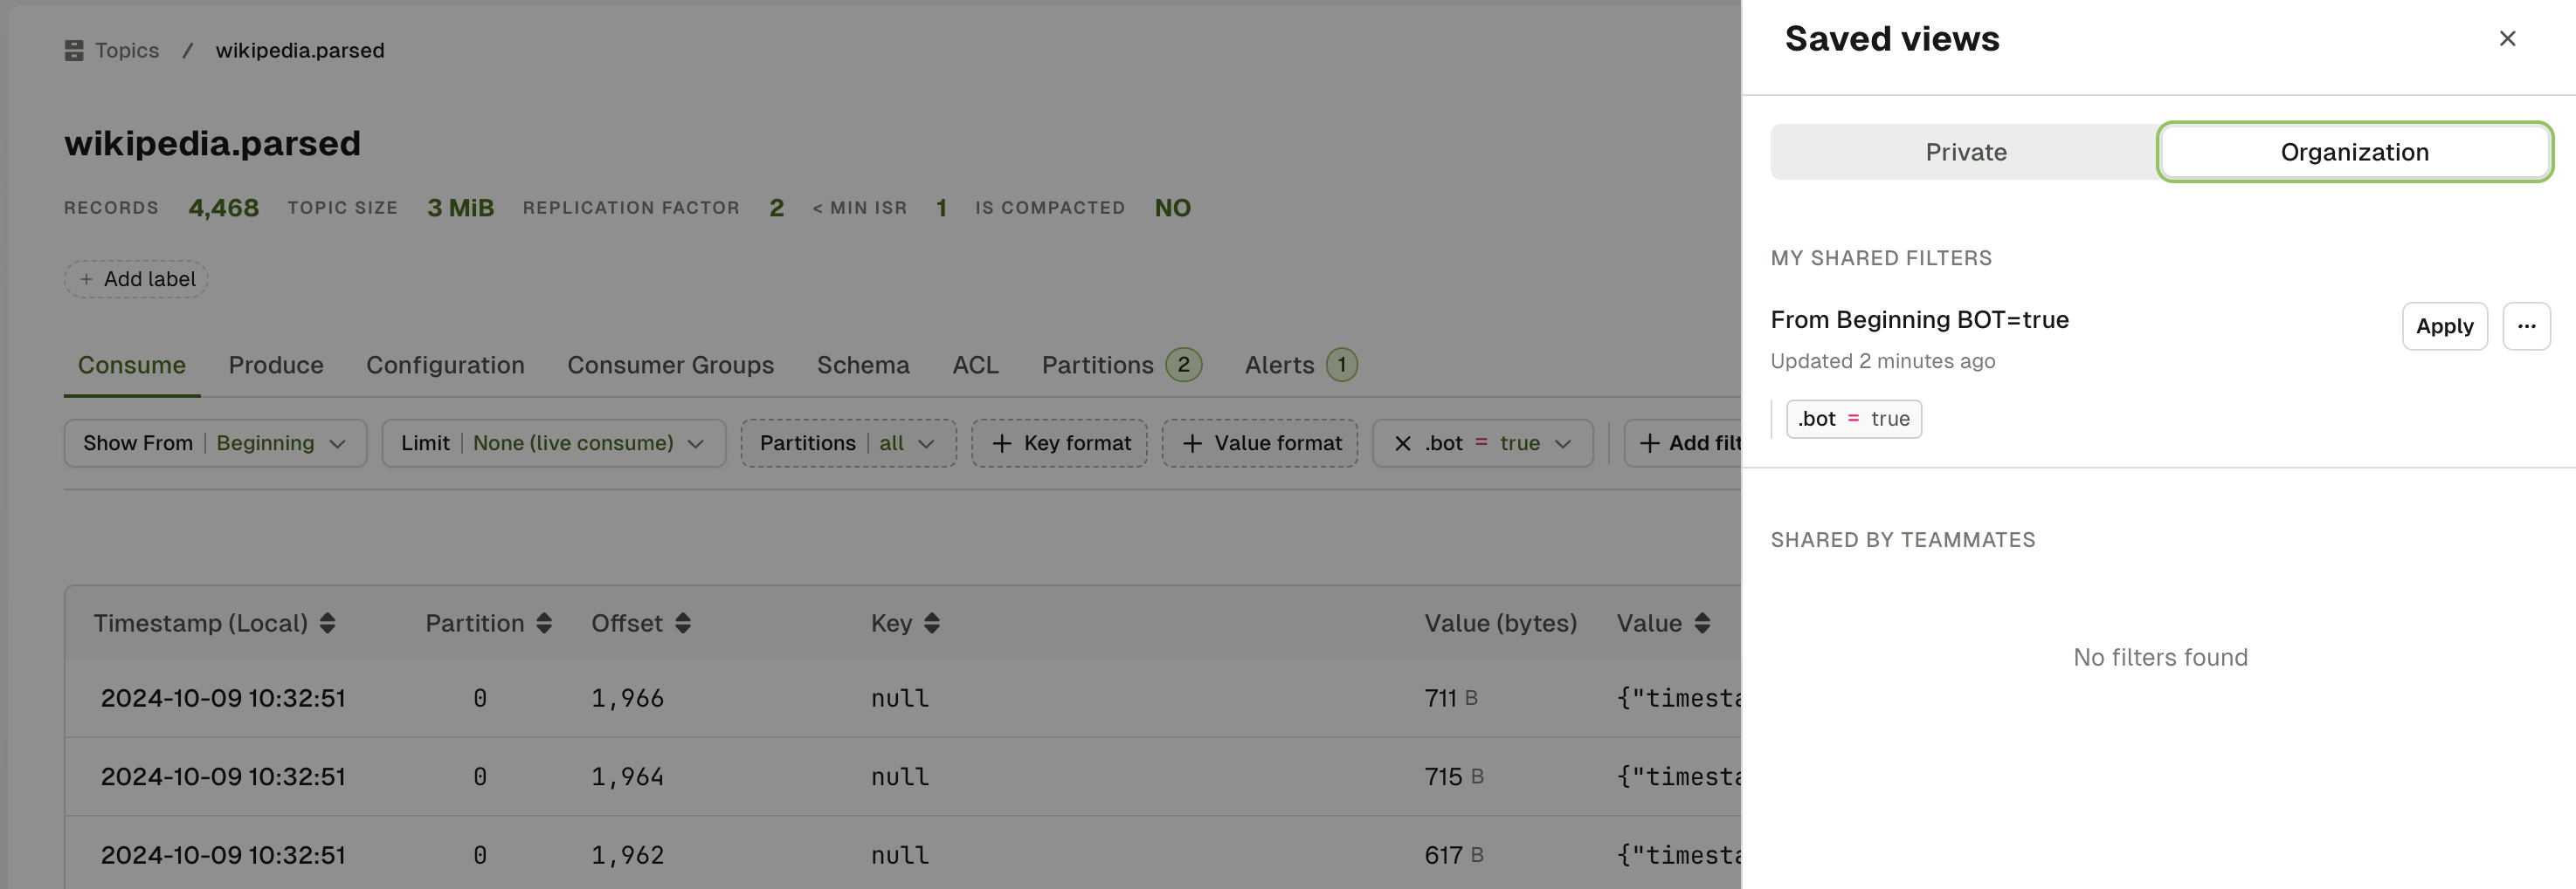This screenshot has height=889, width=2576.
Task: Open the Configuration tab
Action: tap(445, 365)
